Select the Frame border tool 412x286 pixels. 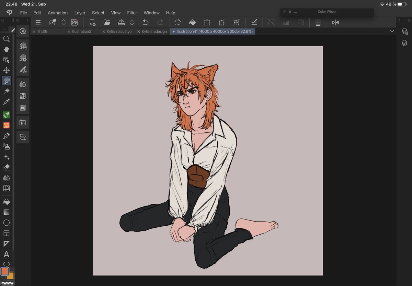(6, 233)
